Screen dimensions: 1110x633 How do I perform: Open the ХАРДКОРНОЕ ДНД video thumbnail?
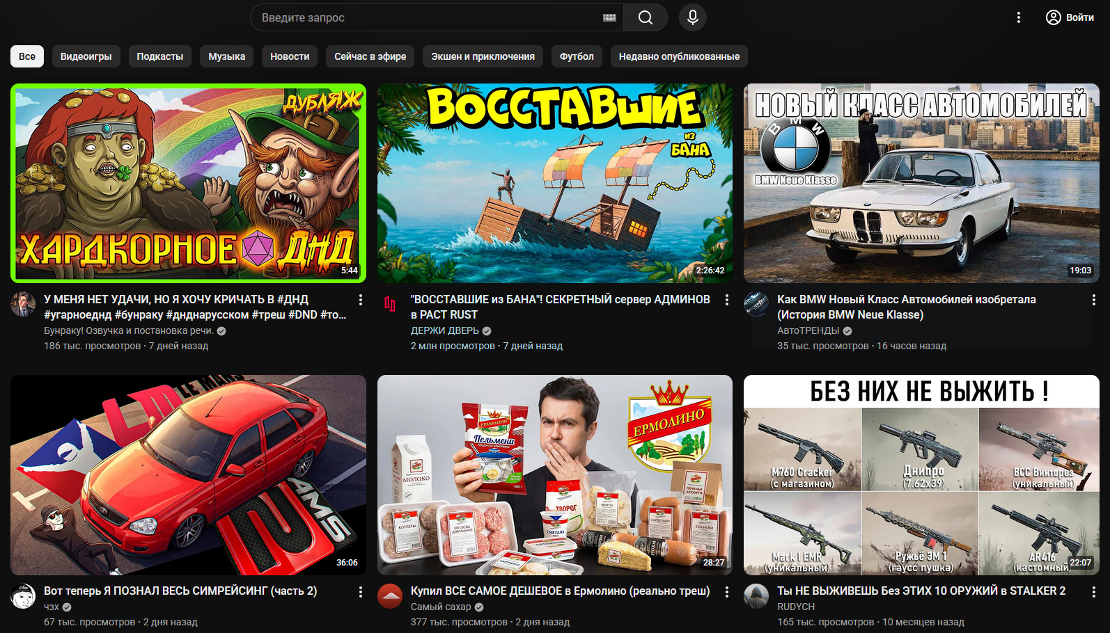click(x=188, y=183)
